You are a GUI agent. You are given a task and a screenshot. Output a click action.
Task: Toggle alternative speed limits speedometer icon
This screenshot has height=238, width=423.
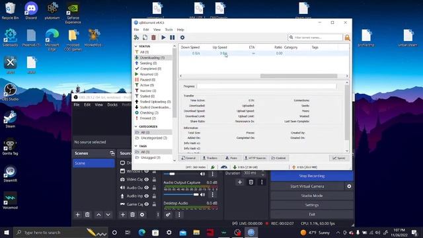(x=224, y=167)
